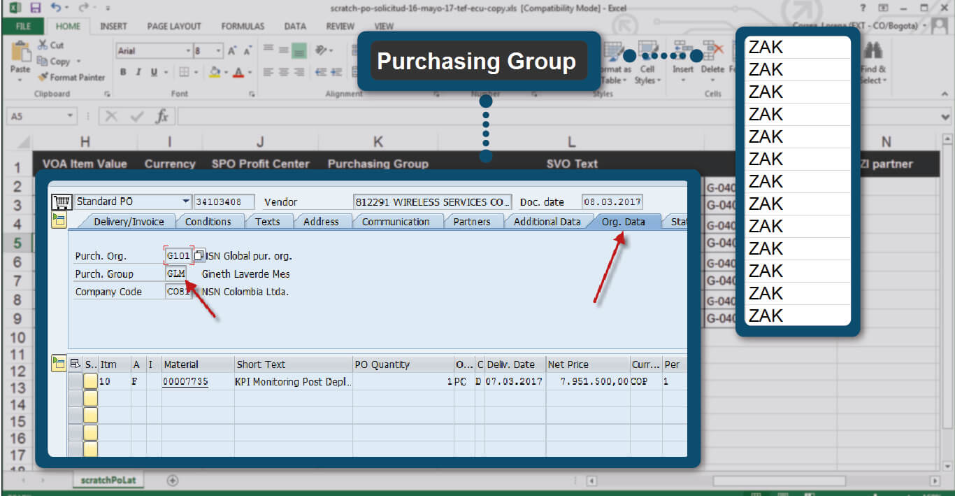The image size is (955, 496).
Task: Open the Arial font name dropdown
Action: tap(188, 51)
